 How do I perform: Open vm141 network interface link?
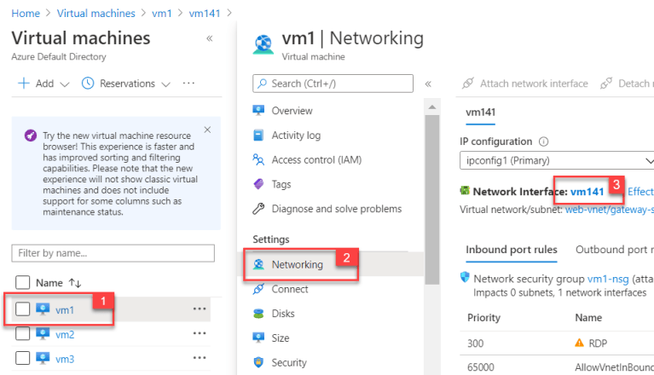click(587, 192)
